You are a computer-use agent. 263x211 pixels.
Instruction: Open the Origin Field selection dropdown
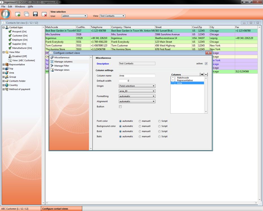coord(137,86)
